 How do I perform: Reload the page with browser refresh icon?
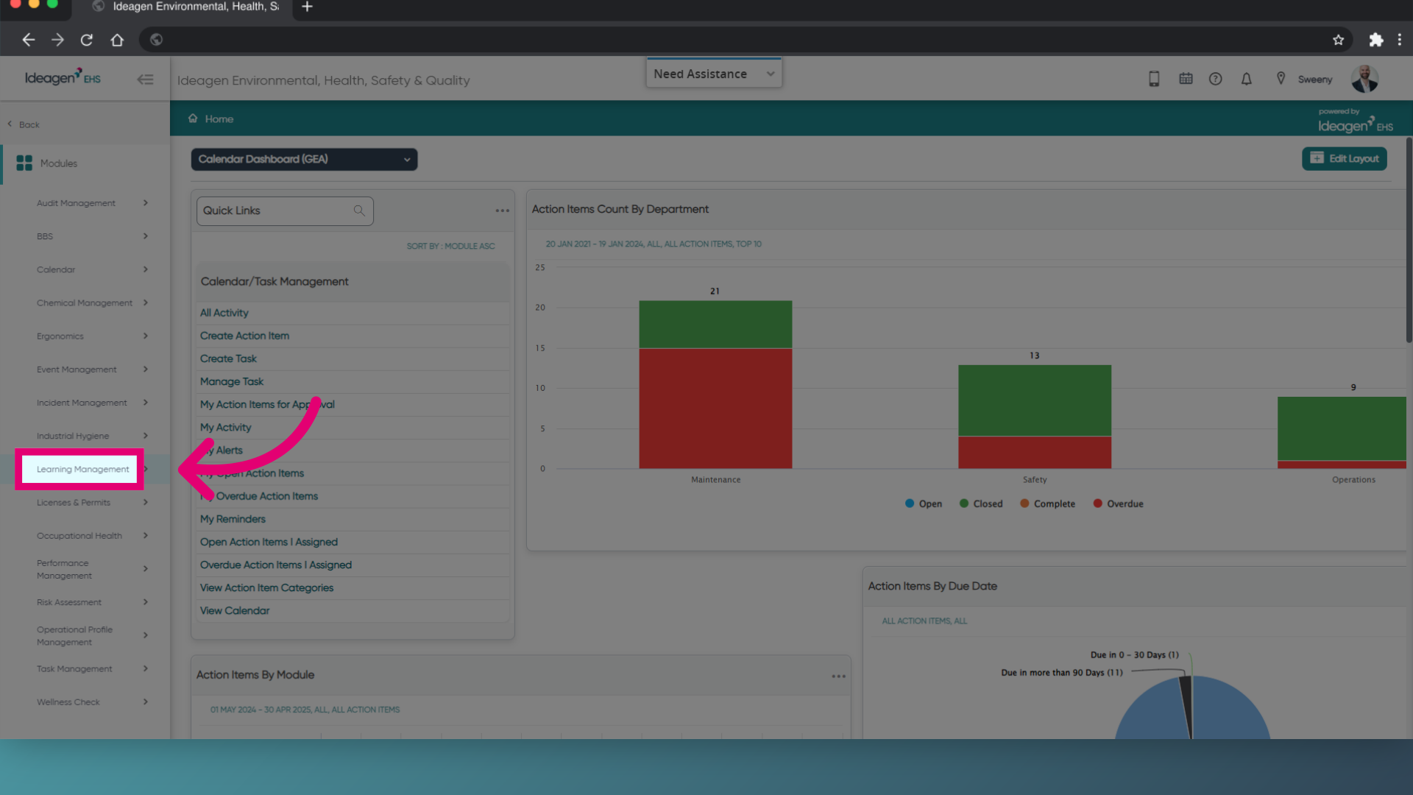tap(87, 40)
